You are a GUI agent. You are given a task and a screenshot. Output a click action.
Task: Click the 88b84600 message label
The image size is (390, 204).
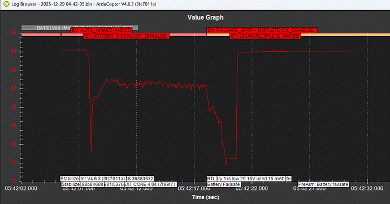click(x=92, y=184)
